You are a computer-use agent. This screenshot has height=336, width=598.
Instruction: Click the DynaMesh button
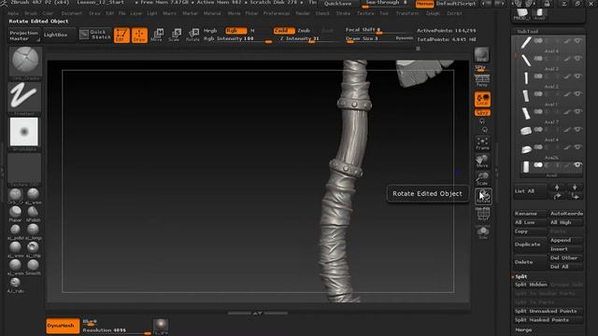pyautogui.click(x=63, y=326)
